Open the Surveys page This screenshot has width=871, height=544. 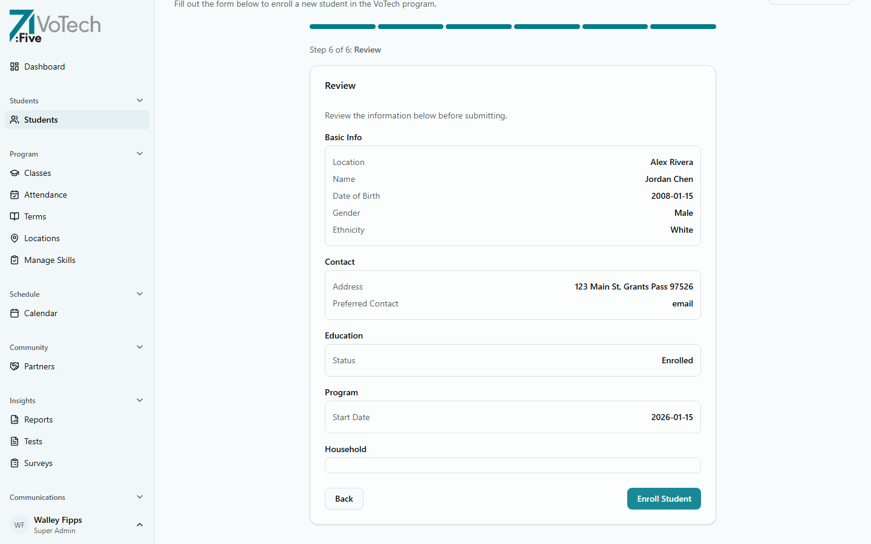click(x=38, y=463)
